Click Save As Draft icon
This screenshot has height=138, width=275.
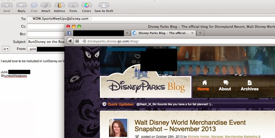tap(104, 6)
